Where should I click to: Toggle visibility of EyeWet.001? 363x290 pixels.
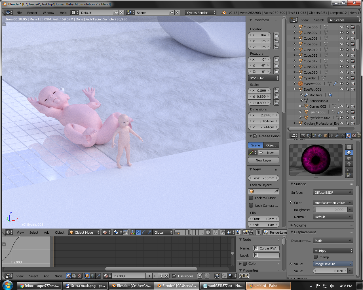pyautogui.click(x=342, y=89)
